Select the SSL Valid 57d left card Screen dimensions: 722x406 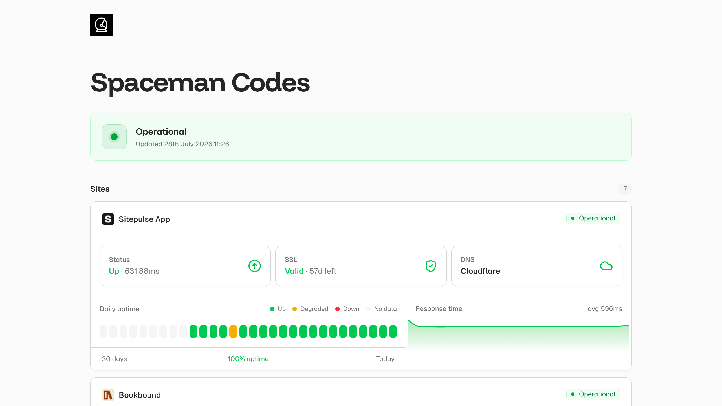click(x=361, y=266)
